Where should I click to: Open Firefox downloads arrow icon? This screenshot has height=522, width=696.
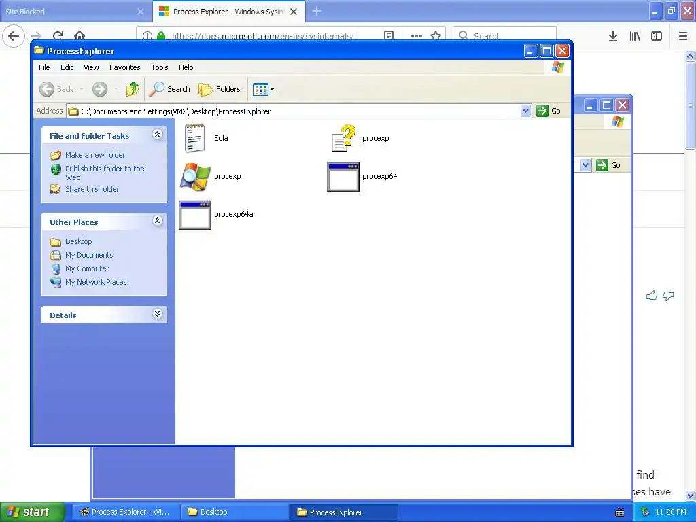pos(613,37)
